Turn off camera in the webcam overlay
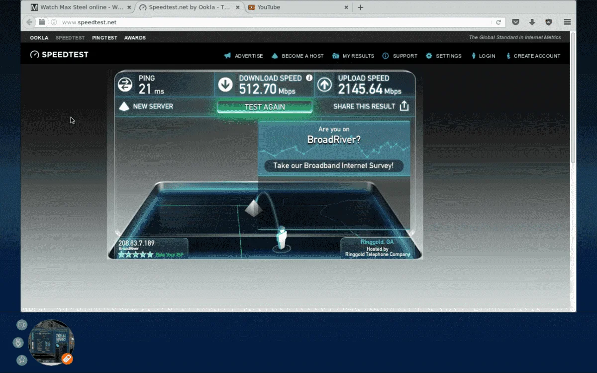The height and width of the screenshot is (373, 597). pyautogui.click(x=21, y=325)
